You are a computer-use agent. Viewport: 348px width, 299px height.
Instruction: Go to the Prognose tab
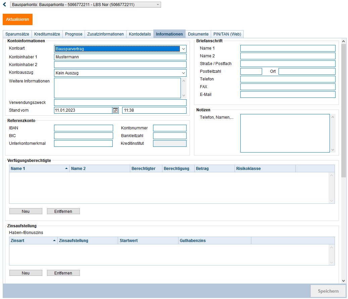tap(73, 34)
